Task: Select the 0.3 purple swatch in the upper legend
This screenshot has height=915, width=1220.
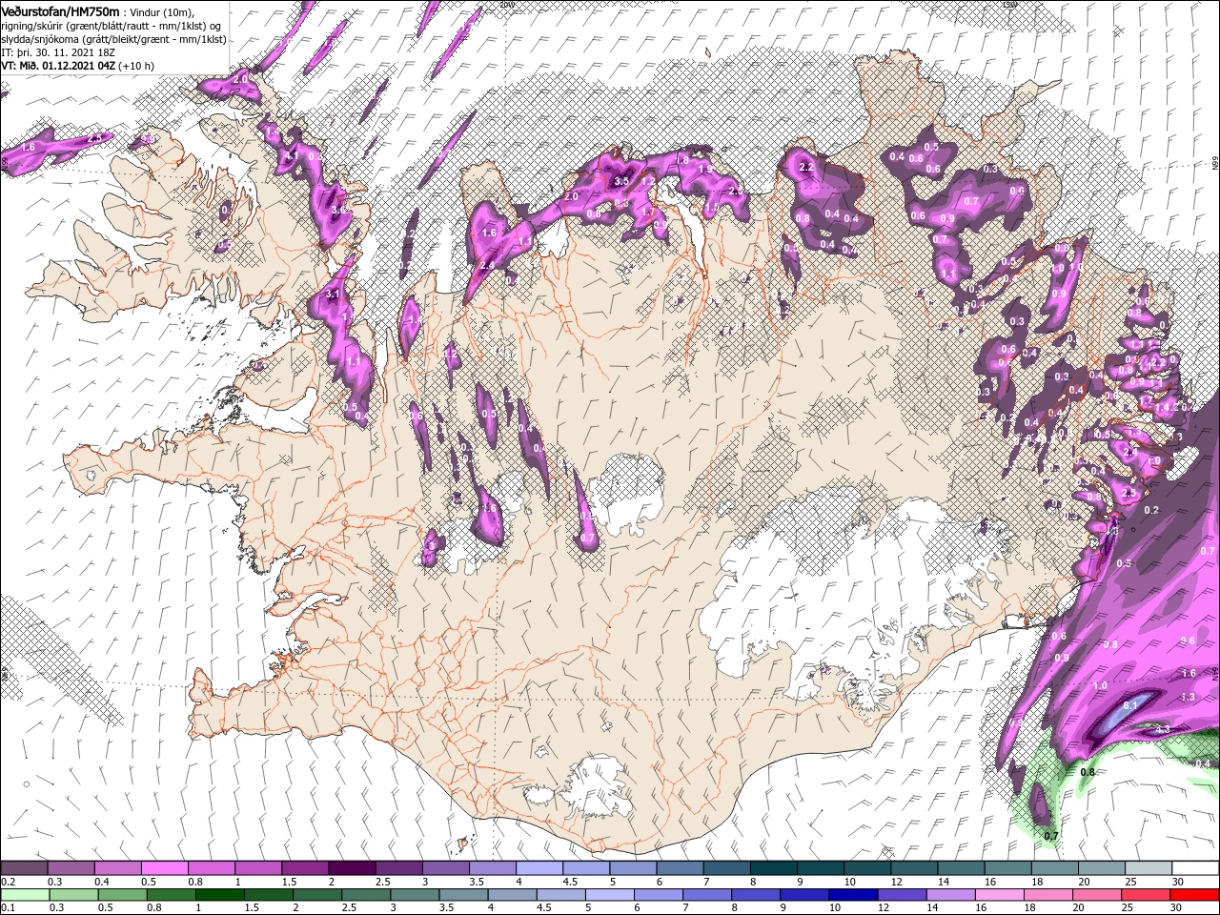Action: click(x=71, y=868)
